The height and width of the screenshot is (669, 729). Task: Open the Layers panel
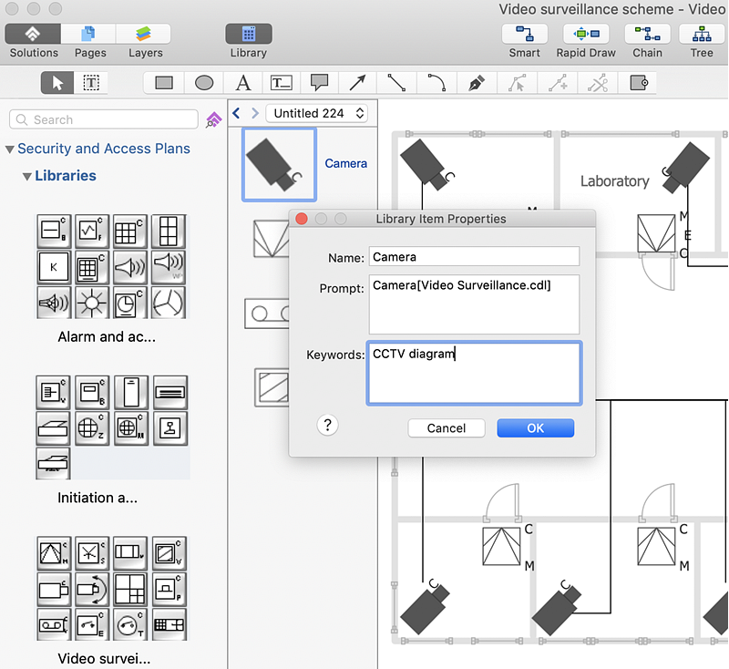coord(144,35)
